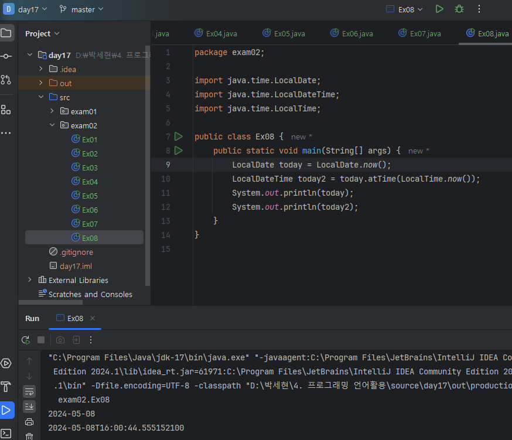Click the print console output icon

29,422
